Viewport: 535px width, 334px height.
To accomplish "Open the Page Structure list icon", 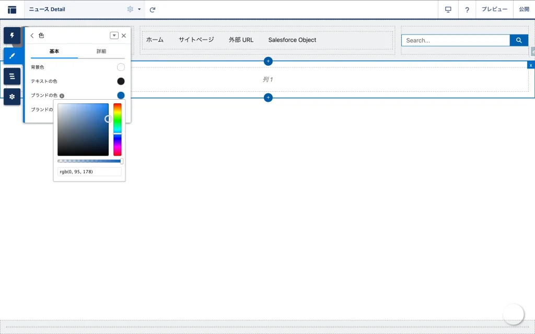I will 12,76.
